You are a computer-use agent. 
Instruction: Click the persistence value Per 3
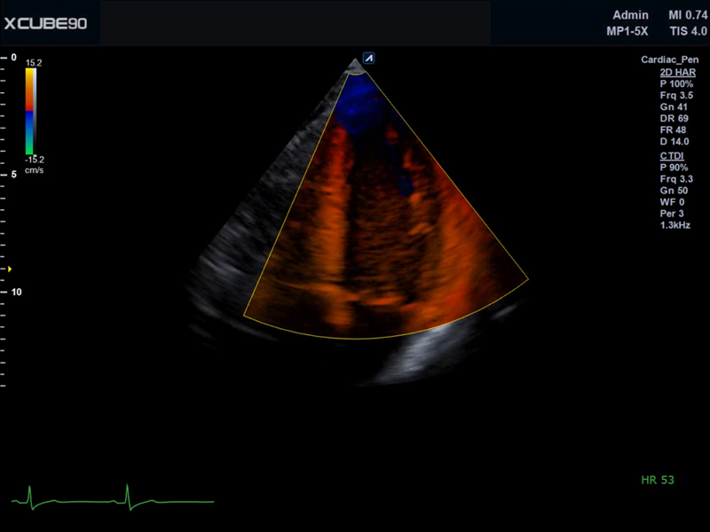[x=672, y=214]
